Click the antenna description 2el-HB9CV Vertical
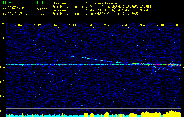 click(x=105, y=14)
